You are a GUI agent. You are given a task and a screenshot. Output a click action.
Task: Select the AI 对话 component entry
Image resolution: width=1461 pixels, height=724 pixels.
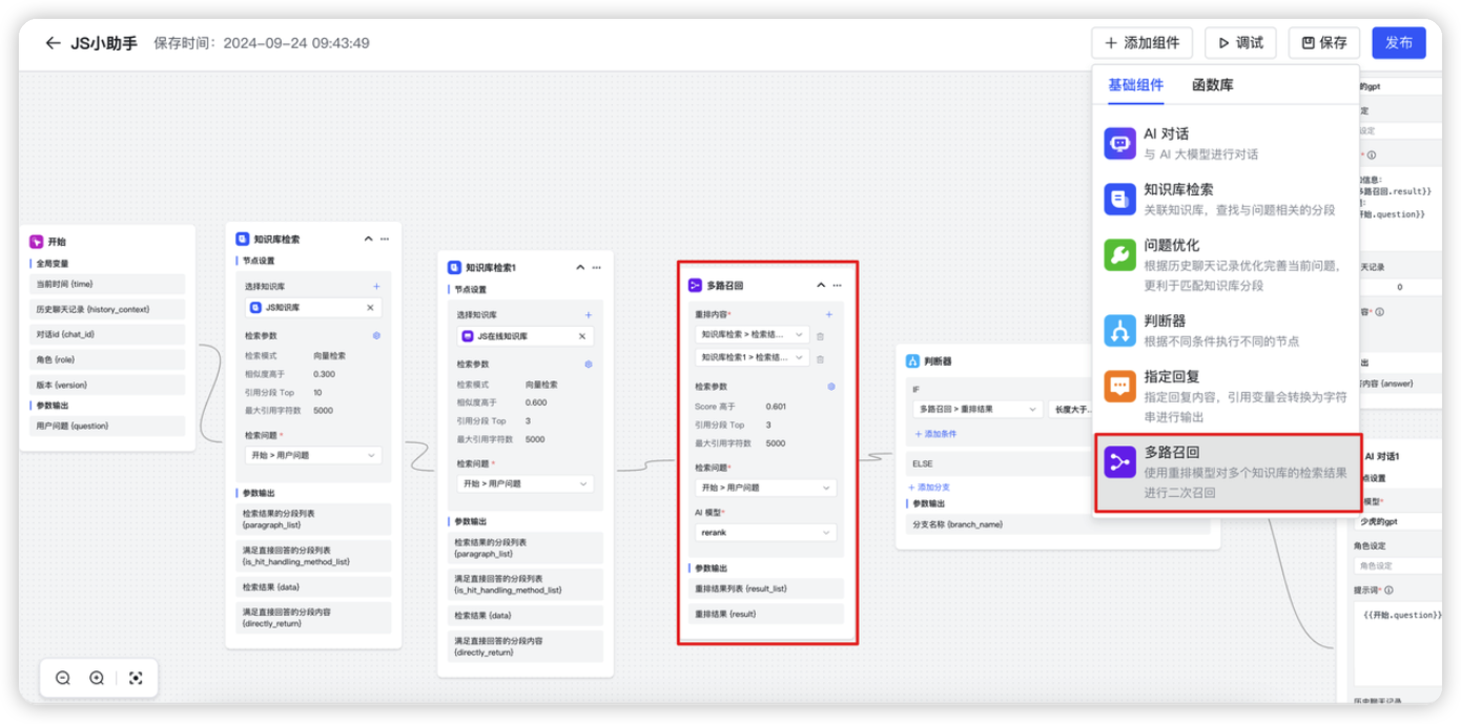pos(1226,143)
